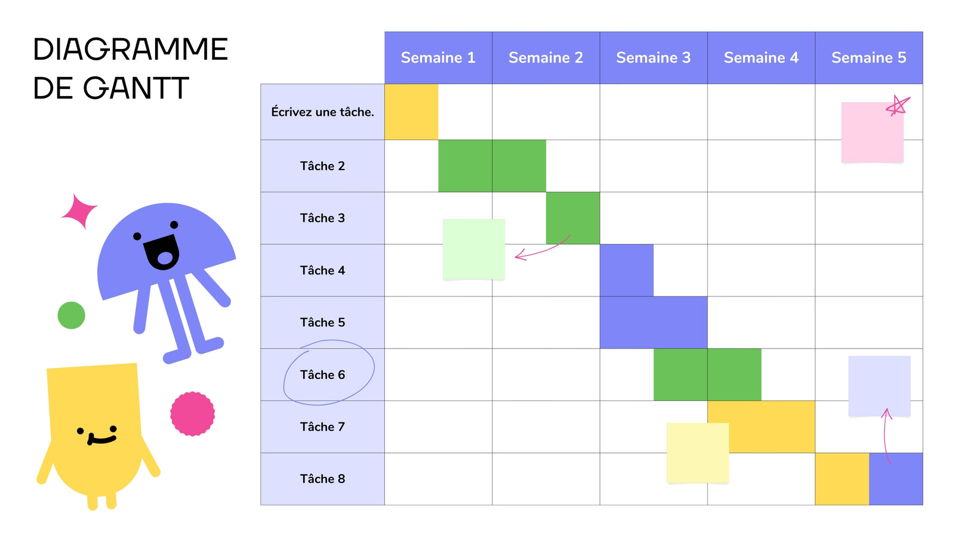This screenshot has width=955, height=537.
Task: Click the DIAGRAMME DE GANTT title text
Action: [x=130, y=69]
